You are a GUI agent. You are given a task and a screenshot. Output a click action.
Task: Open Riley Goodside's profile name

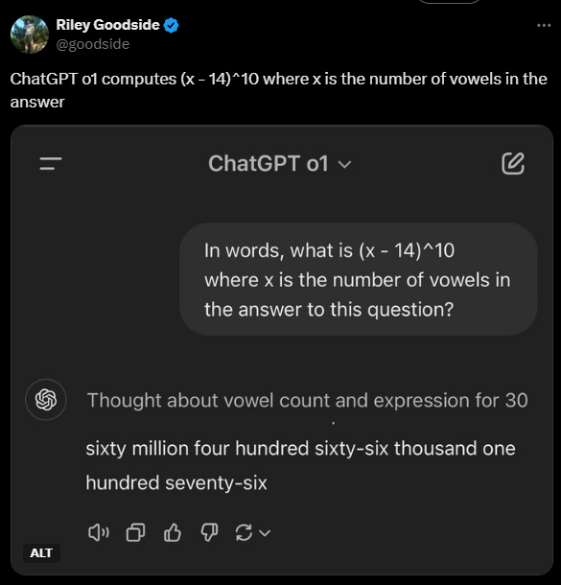click(107, 25)
